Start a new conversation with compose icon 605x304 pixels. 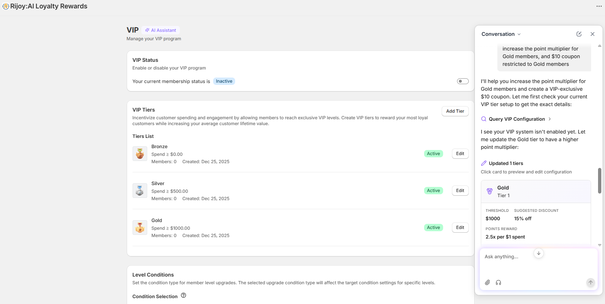point(579,34)
